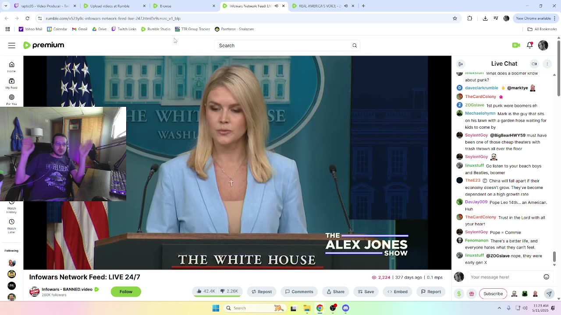Click the Infowars channel avatar
The width and height of the screenshot is (561, 315).
coord(34,292)
